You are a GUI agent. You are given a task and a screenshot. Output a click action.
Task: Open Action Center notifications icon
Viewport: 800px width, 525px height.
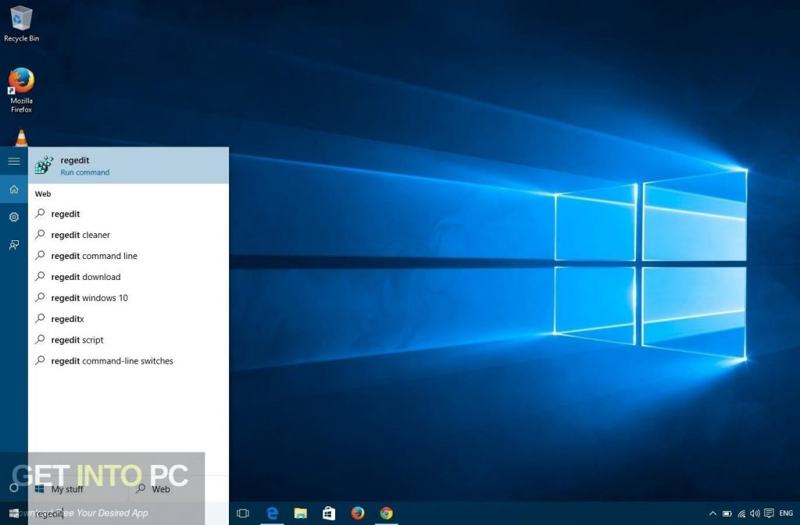point(769,513)
